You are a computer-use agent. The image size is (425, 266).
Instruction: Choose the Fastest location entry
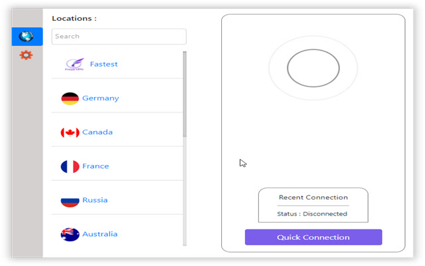[118, 65]
